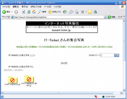Open the Mail icon dropdown arrow

coord(73,12)
